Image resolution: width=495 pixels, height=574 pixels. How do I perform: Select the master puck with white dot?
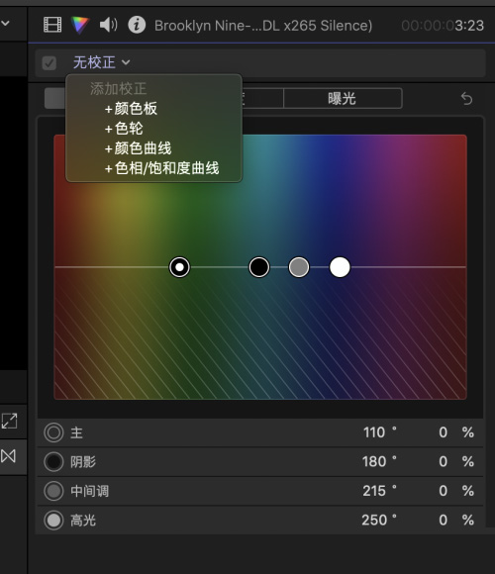[x=179, y=267]
